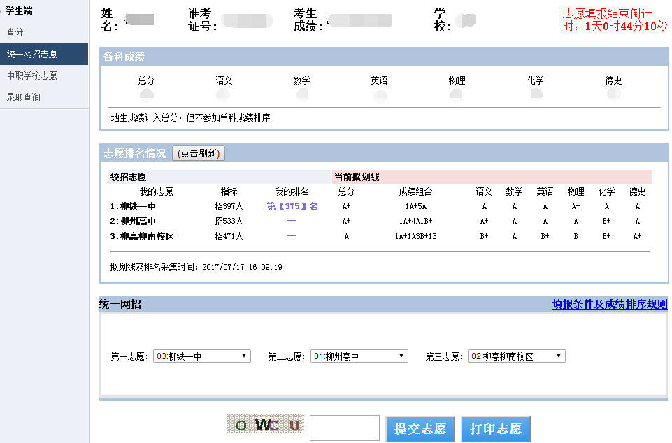
Task: Expand the 第二志愿 dropdown
Action: point(359,356)
